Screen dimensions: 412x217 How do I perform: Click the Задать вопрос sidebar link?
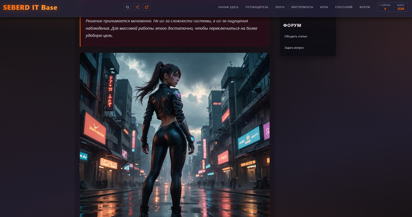click(x=294, y=48)
